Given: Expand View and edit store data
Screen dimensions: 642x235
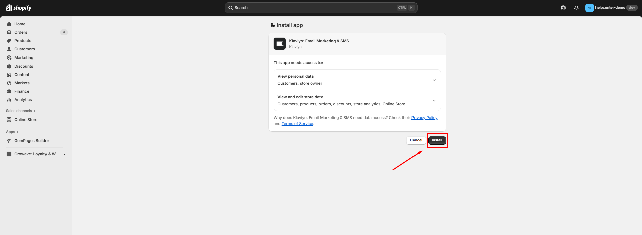Looking at the screenshot, I should point(434,101).
